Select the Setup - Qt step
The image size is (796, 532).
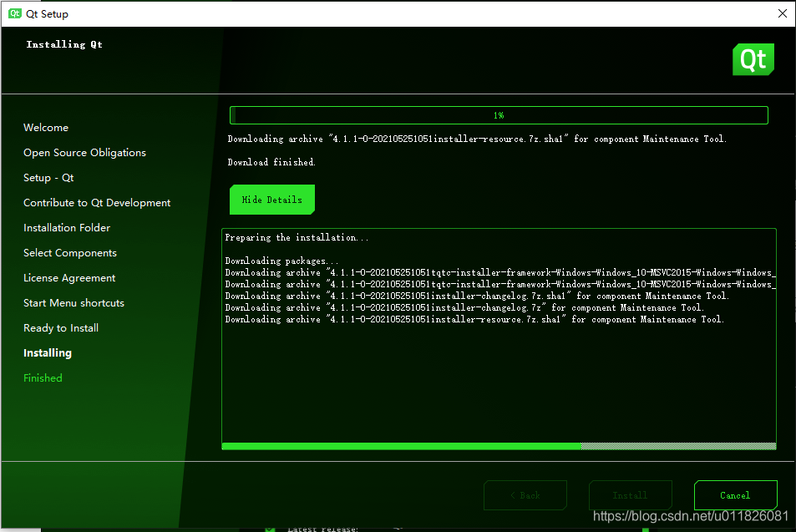pyautogui.click(x=48, y=178)
